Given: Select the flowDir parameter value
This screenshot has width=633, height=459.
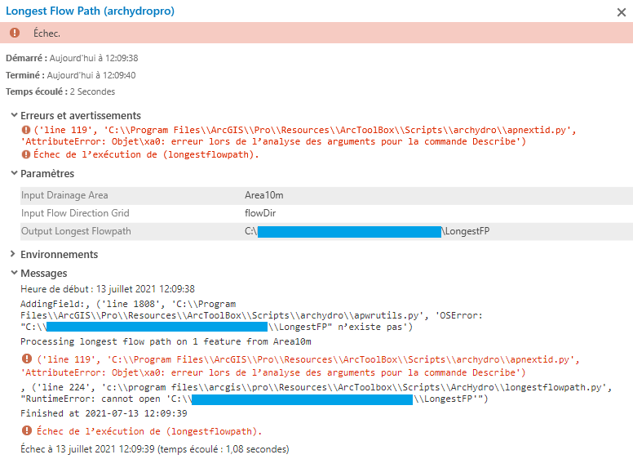Looking at the screenshot, I should (260, 213).
